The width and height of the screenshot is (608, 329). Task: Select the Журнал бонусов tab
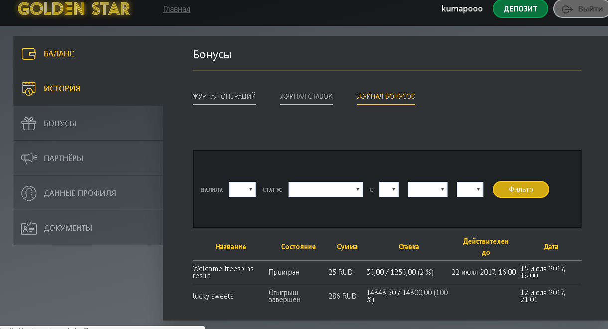tap(386, 96)
